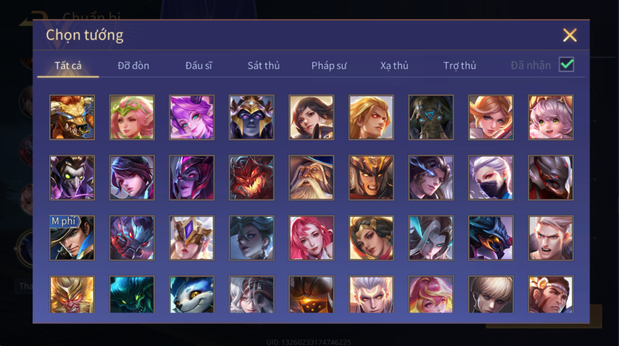
Task: Select the Tất cả tab
Action: click(68, 66)
